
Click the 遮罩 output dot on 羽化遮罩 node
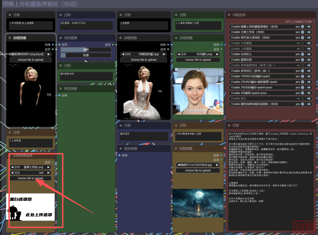113,45
